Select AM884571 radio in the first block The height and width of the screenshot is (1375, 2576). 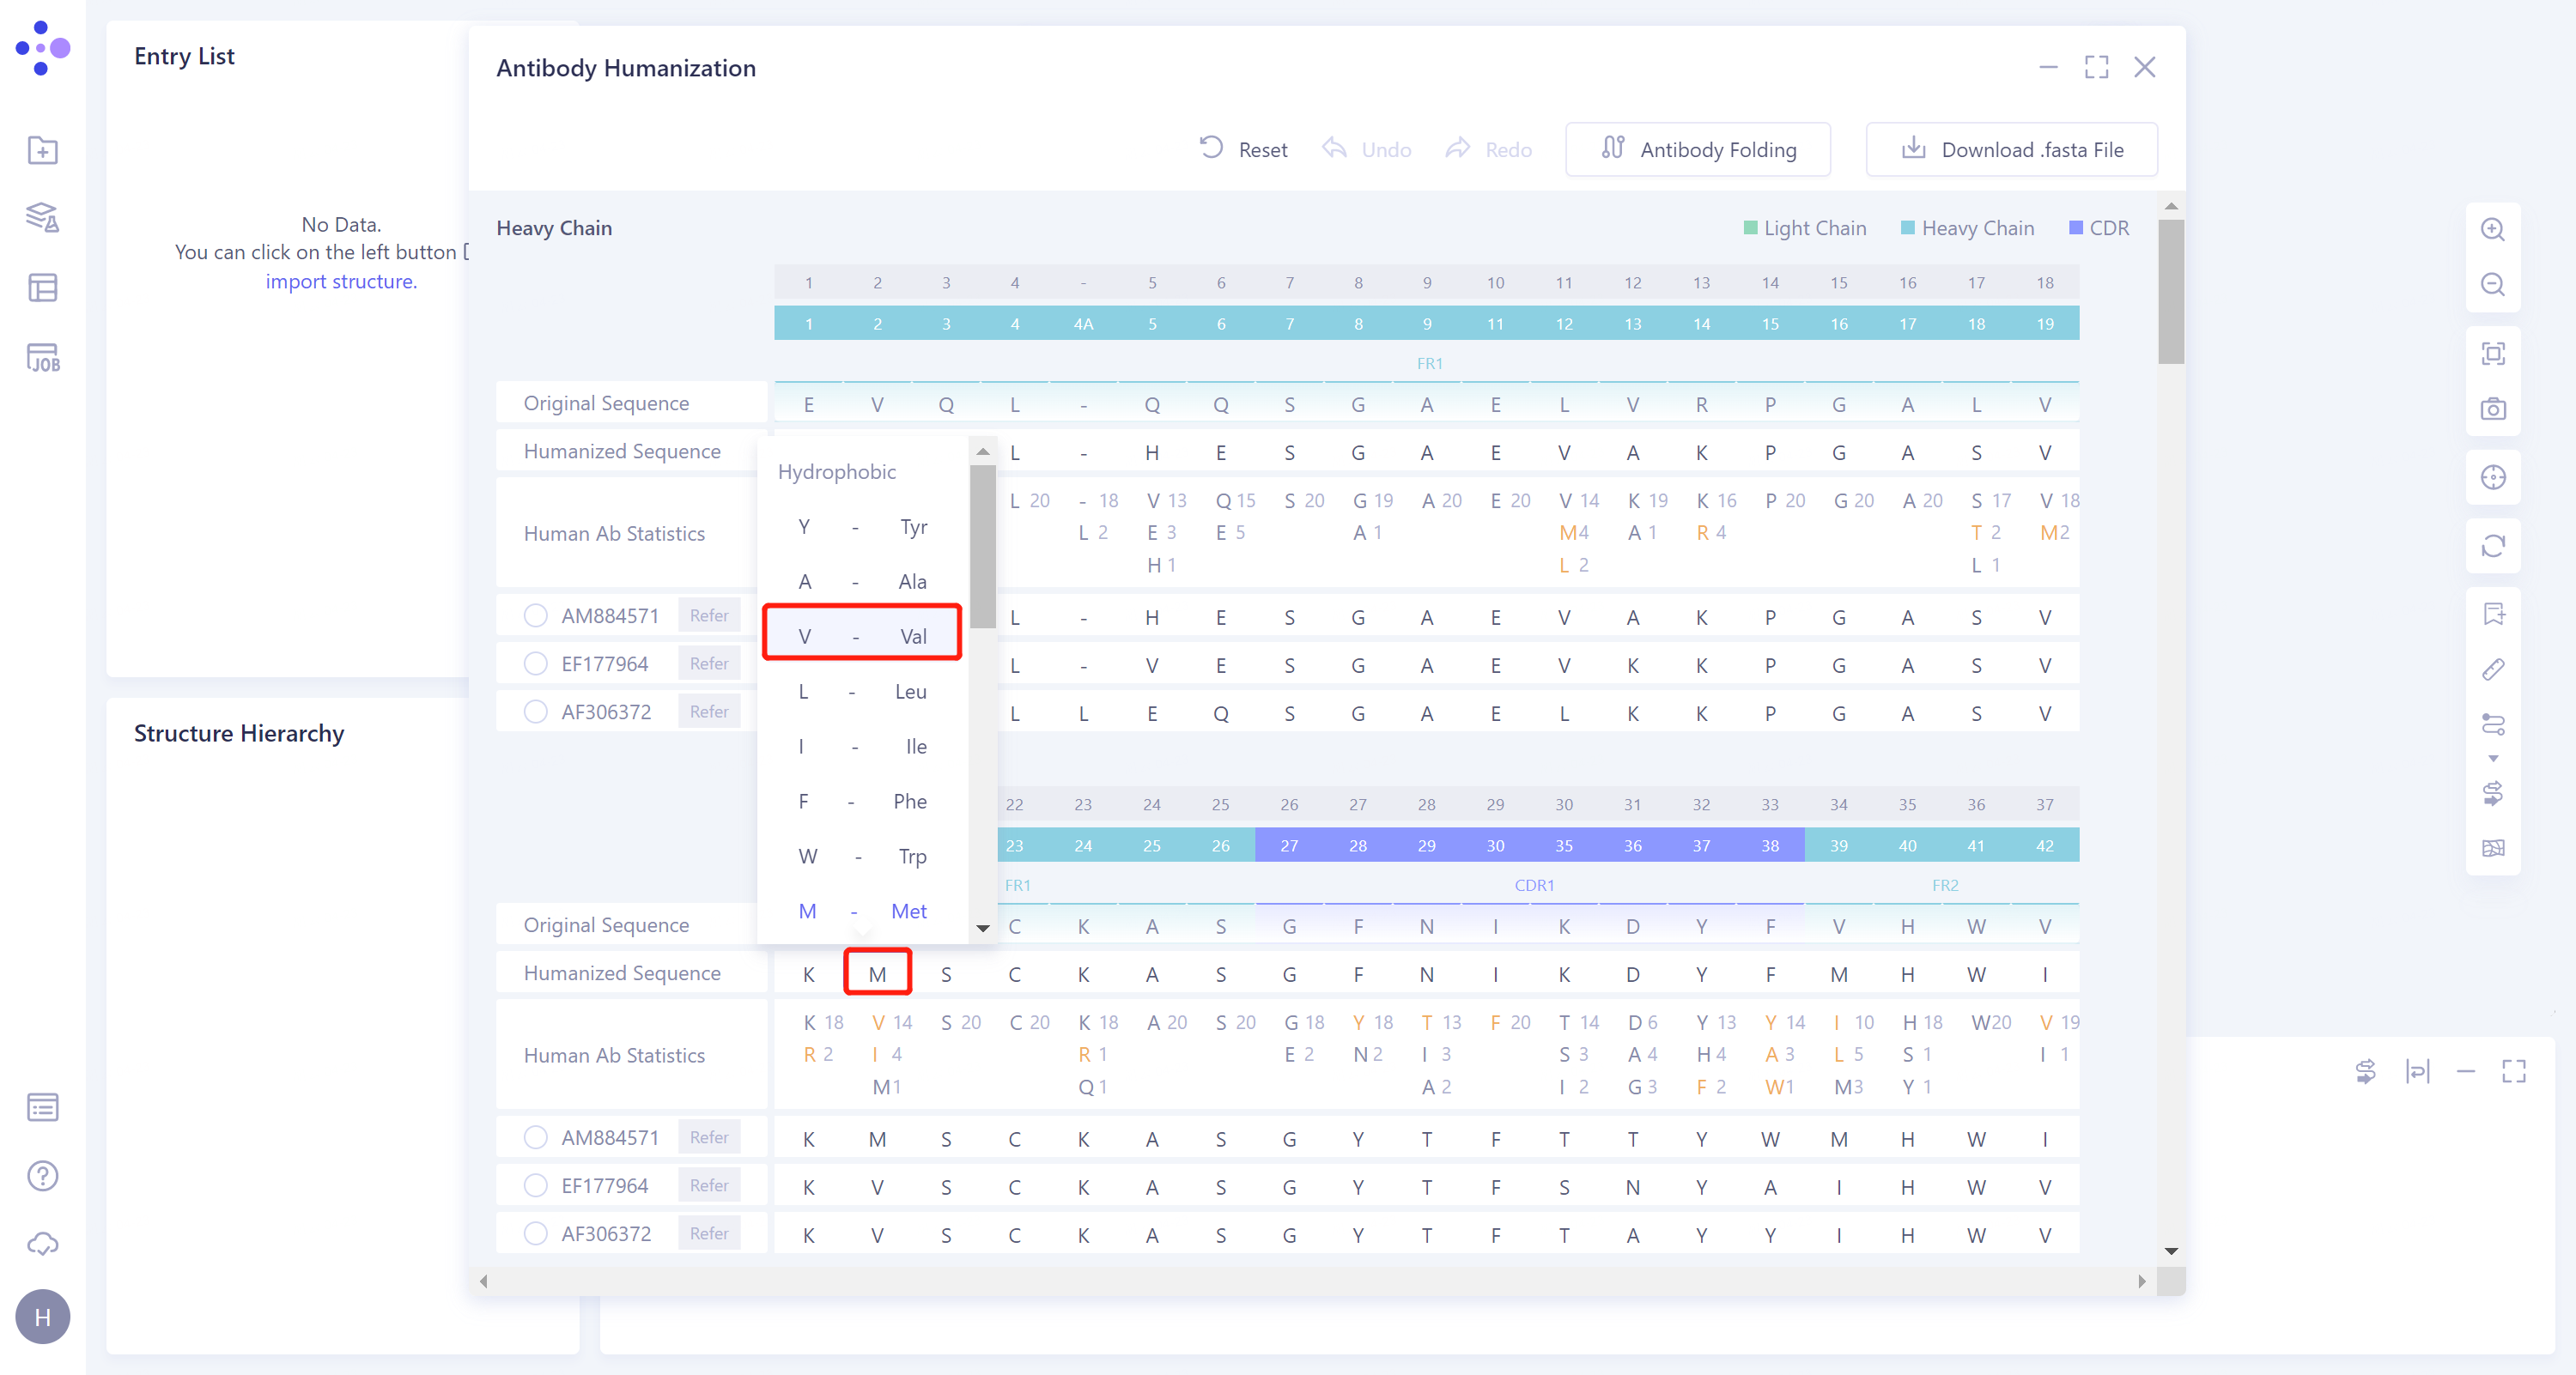(x=535, y=615)
